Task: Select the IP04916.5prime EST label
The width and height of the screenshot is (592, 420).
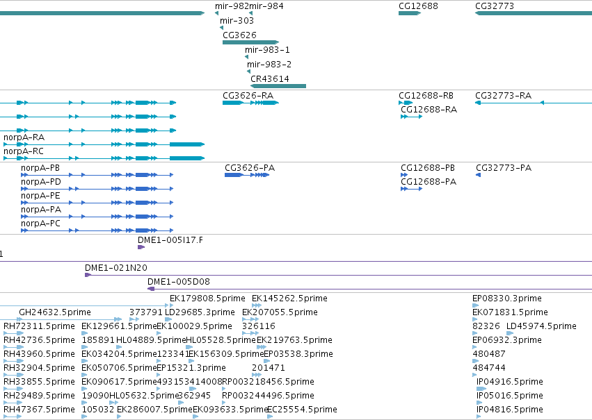Action: (510, 383)
